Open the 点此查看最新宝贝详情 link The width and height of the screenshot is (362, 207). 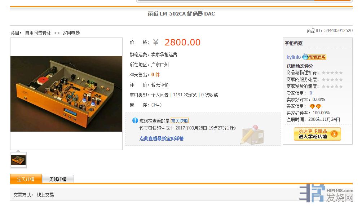click(162, 138)
